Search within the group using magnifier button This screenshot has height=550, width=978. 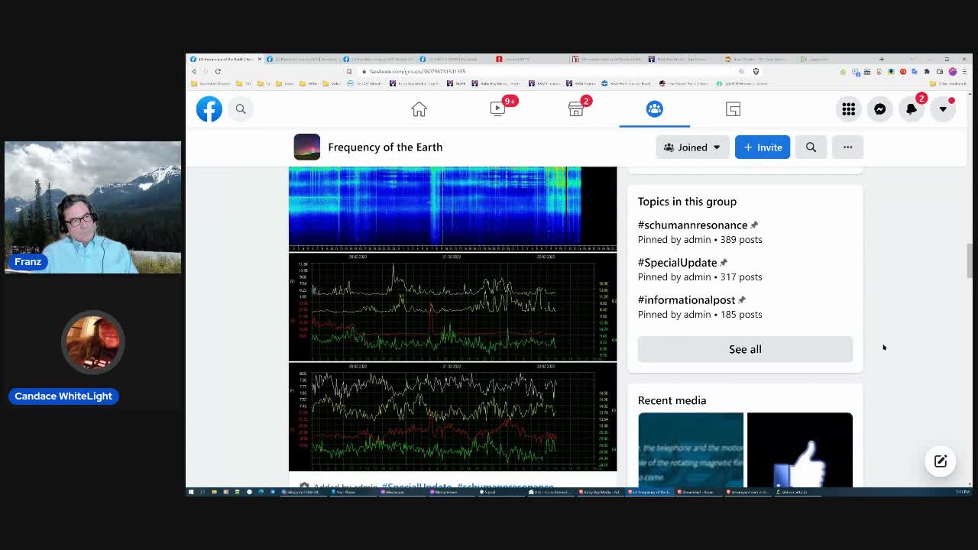(811, 147)
